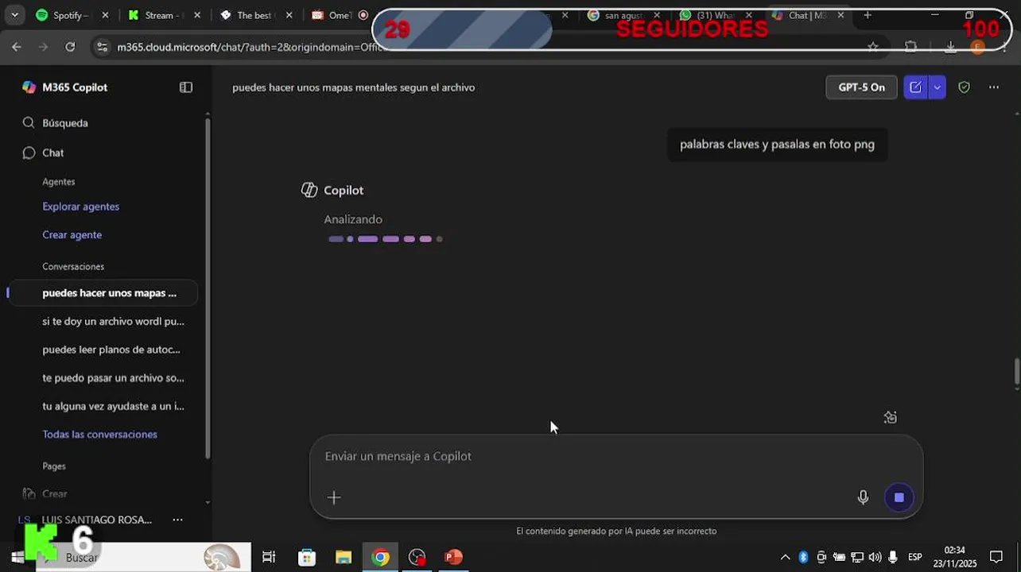The image size is (1021, 572).
Task: Open conversation 'te puedo pasar un archivo so...'
Action: [113, 378]
